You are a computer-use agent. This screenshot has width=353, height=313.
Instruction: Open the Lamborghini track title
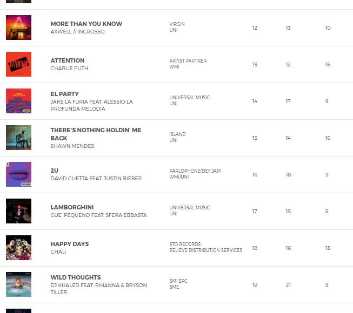(72, 207)
